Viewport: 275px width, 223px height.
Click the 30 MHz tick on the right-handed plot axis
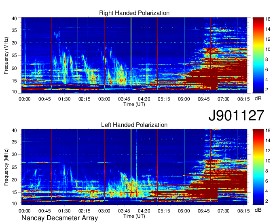pyautogui.click(x=14, y=43)
